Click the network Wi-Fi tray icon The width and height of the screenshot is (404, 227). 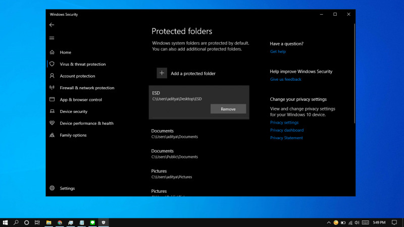pos(350,222)
